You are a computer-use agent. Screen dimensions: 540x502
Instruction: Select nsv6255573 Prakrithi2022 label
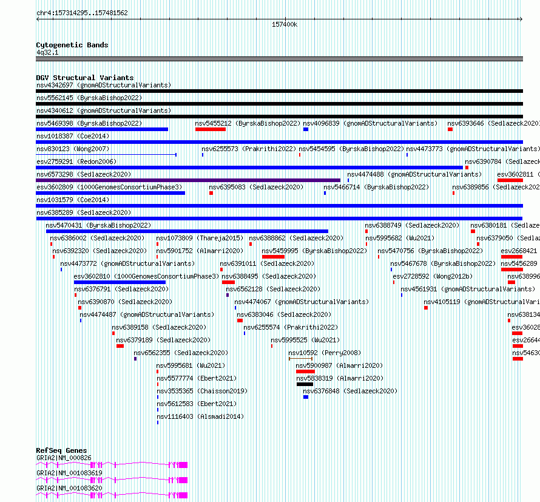(x=249, y=149)
